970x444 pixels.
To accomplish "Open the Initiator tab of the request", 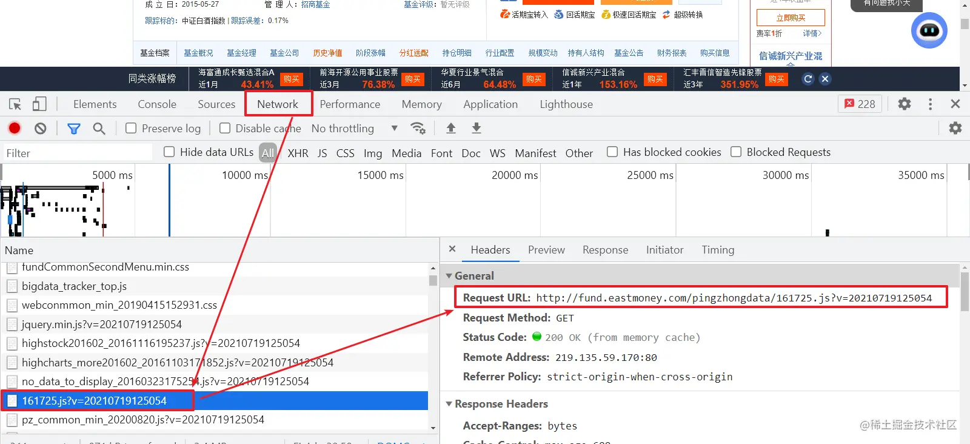I will [664, 250].
